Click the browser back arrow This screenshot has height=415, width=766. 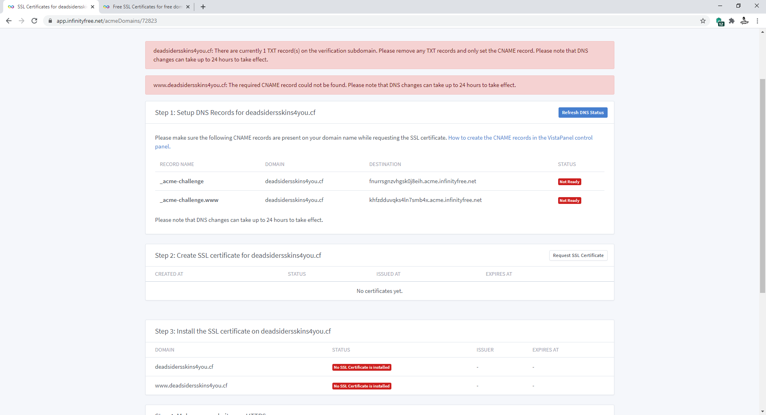pyautogui.click(x=9, y=21)
